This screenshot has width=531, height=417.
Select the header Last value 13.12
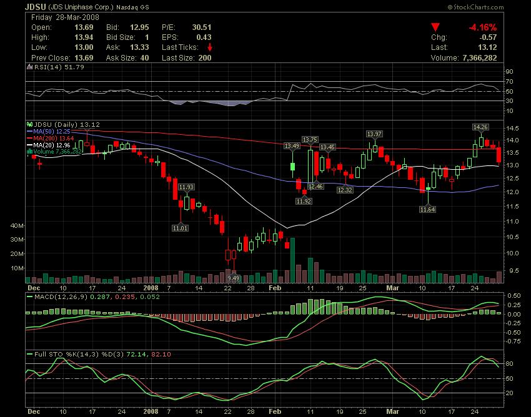tap(488, 47)
